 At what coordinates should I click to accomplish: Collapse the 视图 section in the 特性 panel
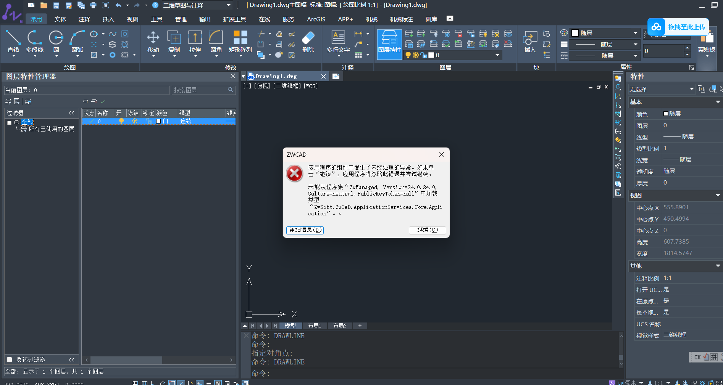718,195
